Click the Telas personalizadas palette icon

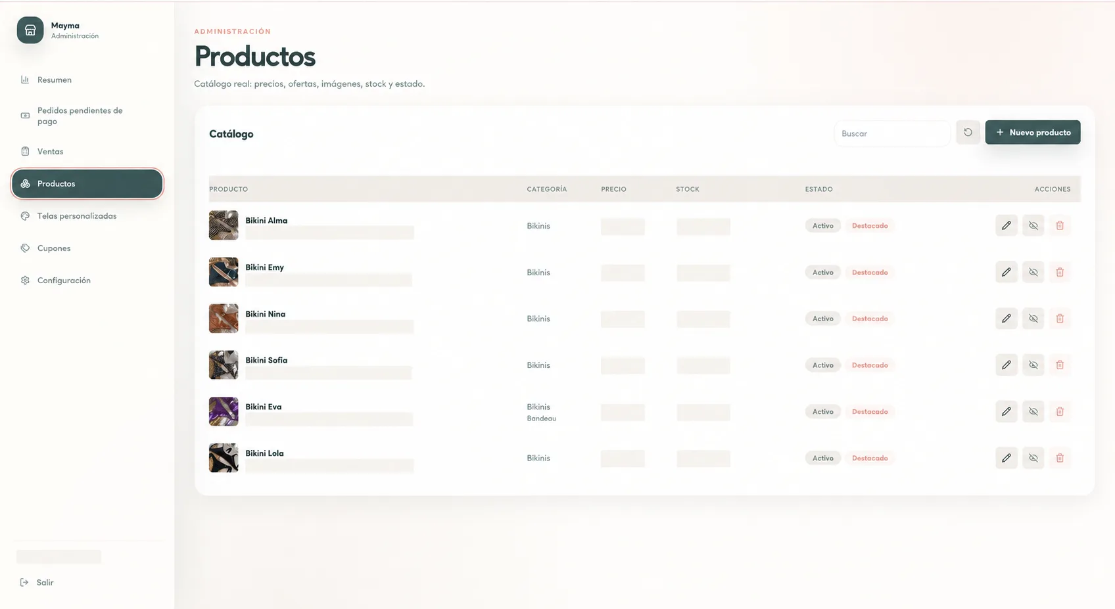coord(25,215)
